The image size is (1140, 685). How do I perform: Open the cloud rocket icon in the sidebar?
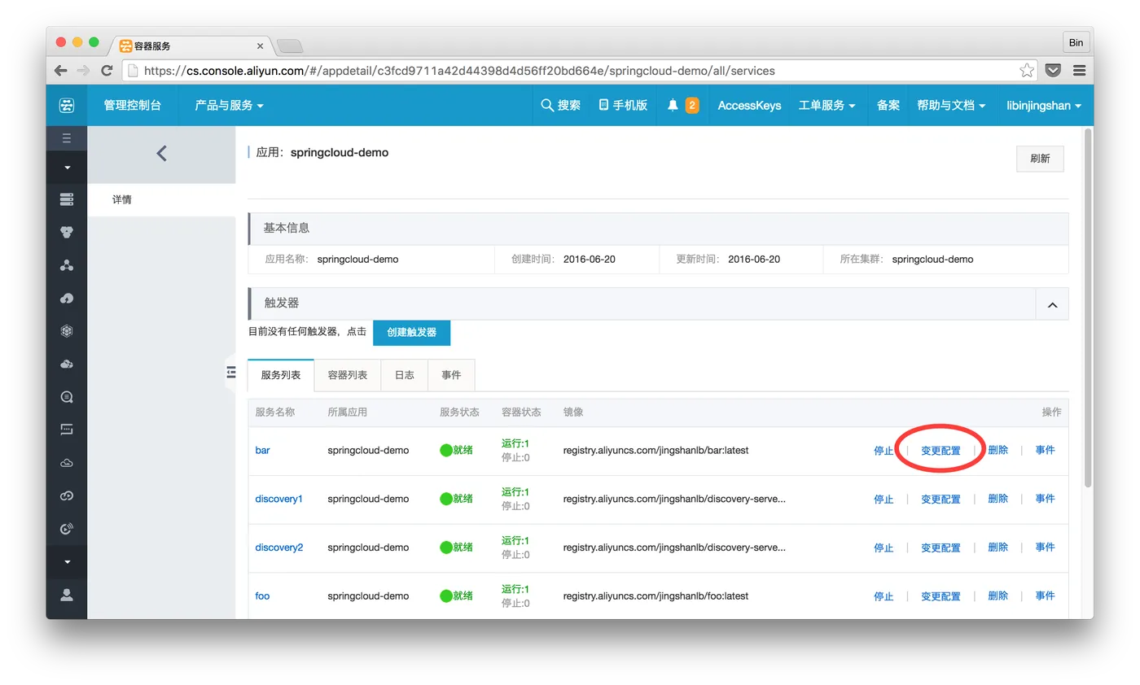pyautogui.click(x=67, y=299)
